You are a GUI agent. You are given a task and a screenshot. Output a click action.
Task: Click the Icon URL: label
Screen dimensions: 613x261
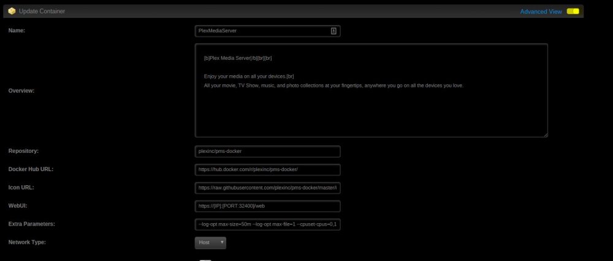21,188
